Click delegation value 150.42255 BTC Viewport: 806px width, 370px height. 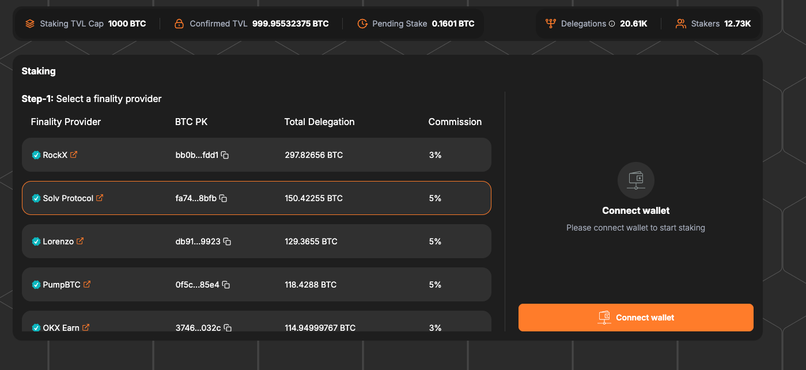pyautogui.click(x=314, y=198)
